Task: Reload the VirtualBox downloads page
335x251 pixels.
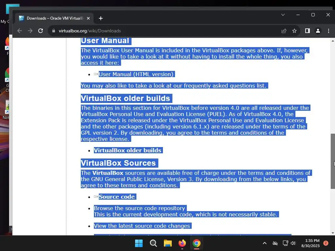Action: pos(41,31)
